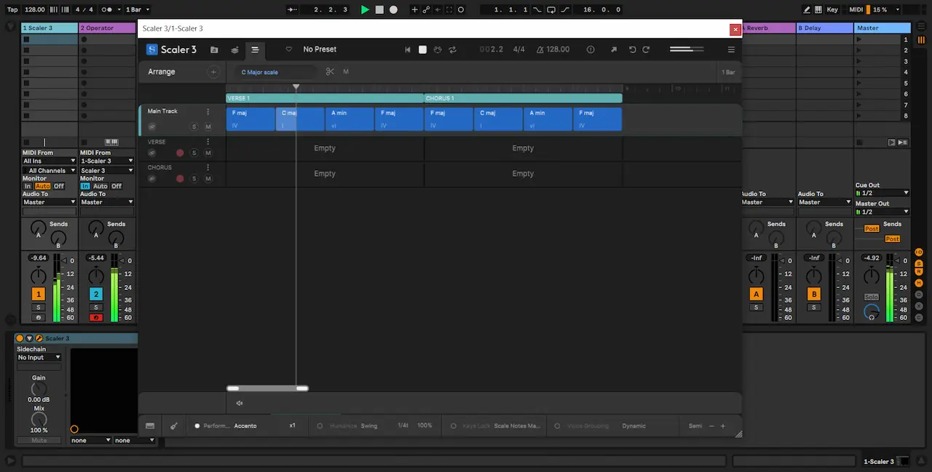The height and width of the screenshot is (472, 932).
Task: Select the C maj chord block in Verse 1
Action: coord(300,119)
